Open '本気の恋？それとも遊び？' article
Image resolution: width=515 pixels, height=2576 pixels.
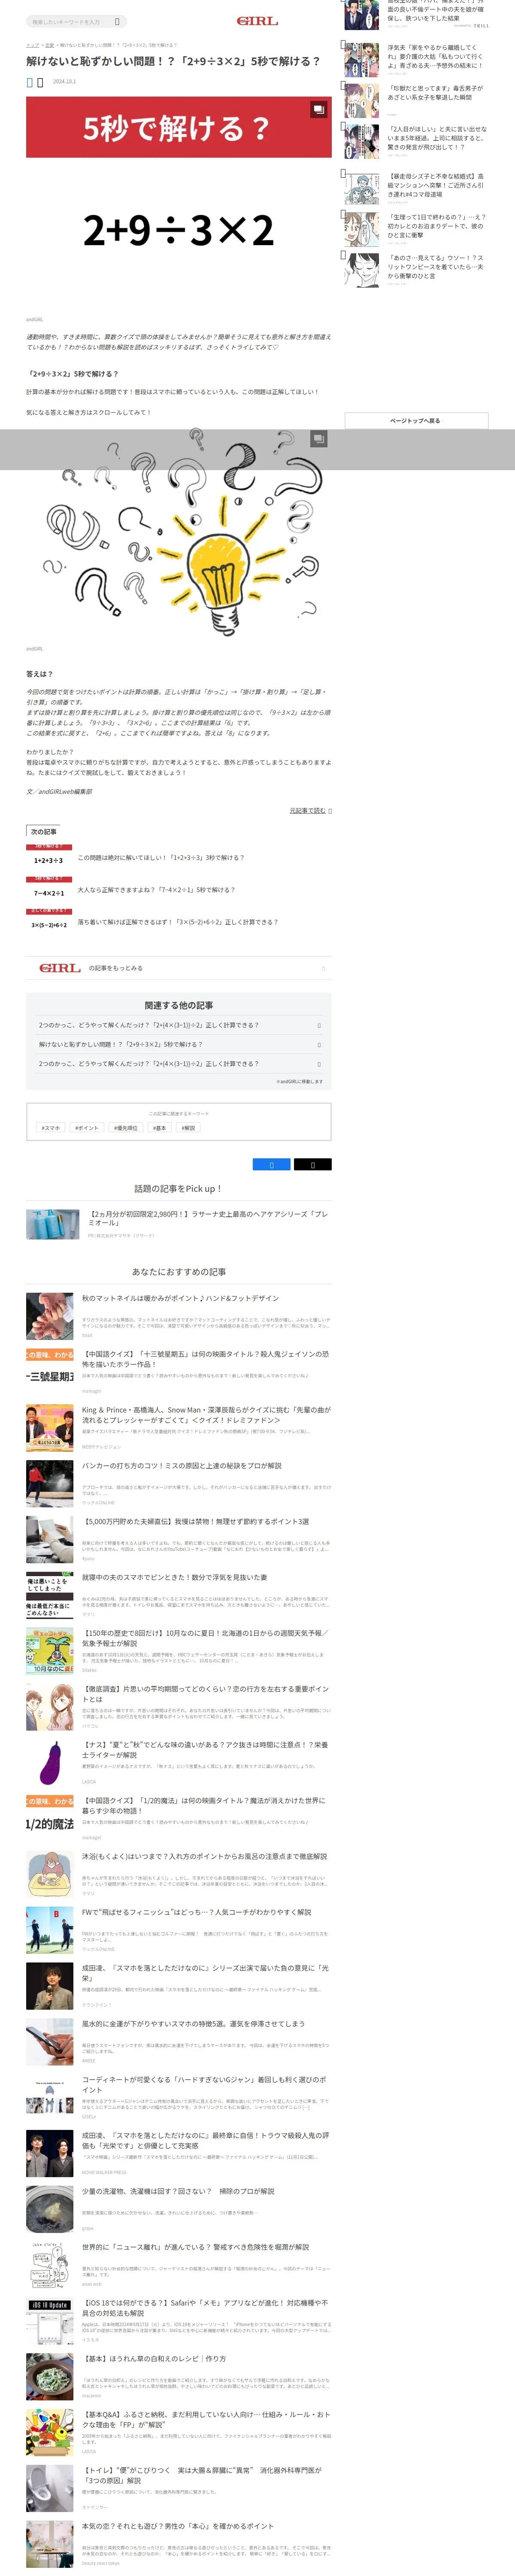[178, 2526]
